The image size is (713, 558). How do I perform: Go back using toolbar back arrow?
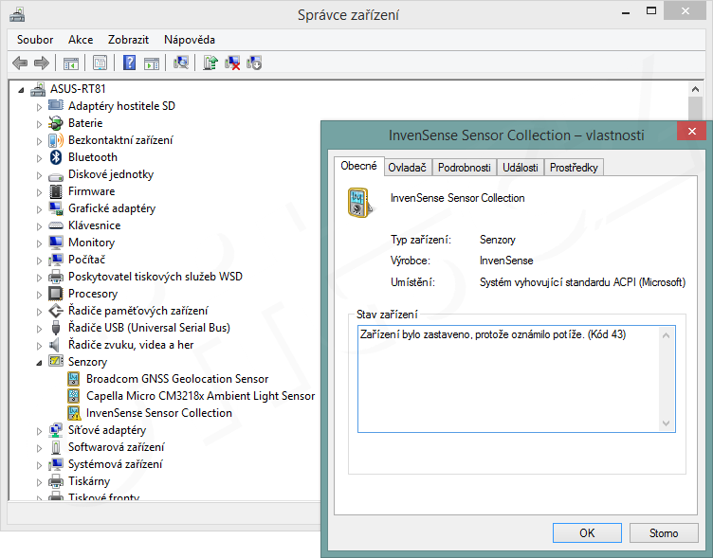coord(20,63)
